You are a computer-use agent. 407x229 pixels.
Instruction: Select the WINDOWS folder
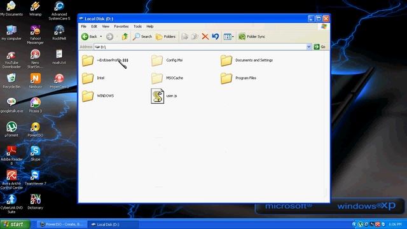click(97, 96)
